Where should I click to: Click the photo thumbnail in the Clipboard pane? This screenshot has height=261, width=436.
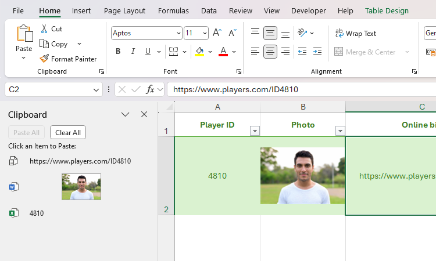tap(81, 187)
